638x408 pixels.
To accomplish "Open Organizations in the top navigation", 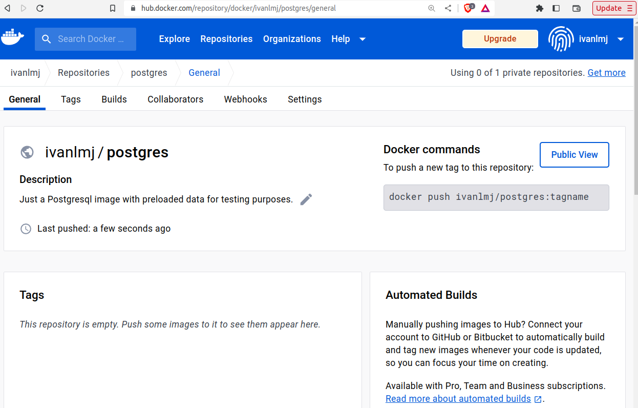I will (x=292, y=39).
